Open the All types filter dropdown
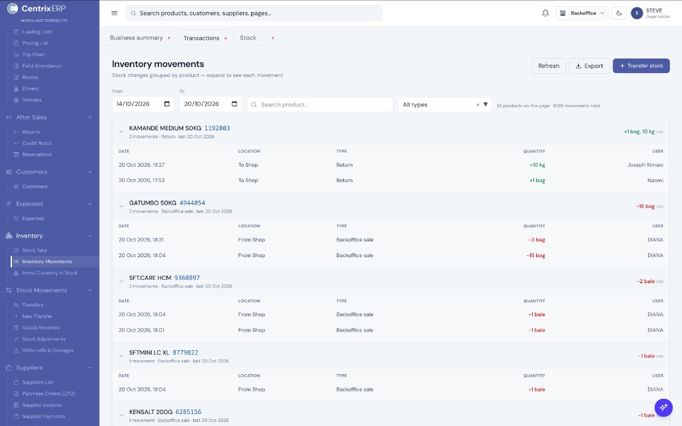The width and height of the screenshot is (682, 426). (x=444, y=104)
